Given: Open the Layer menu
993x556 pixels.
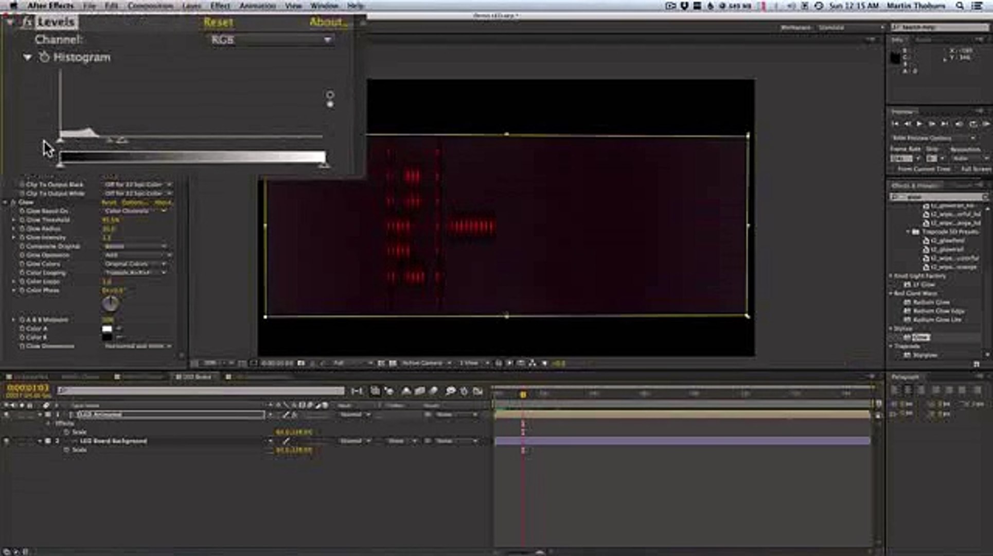Looking at the screenshot, I should [191, 6].
